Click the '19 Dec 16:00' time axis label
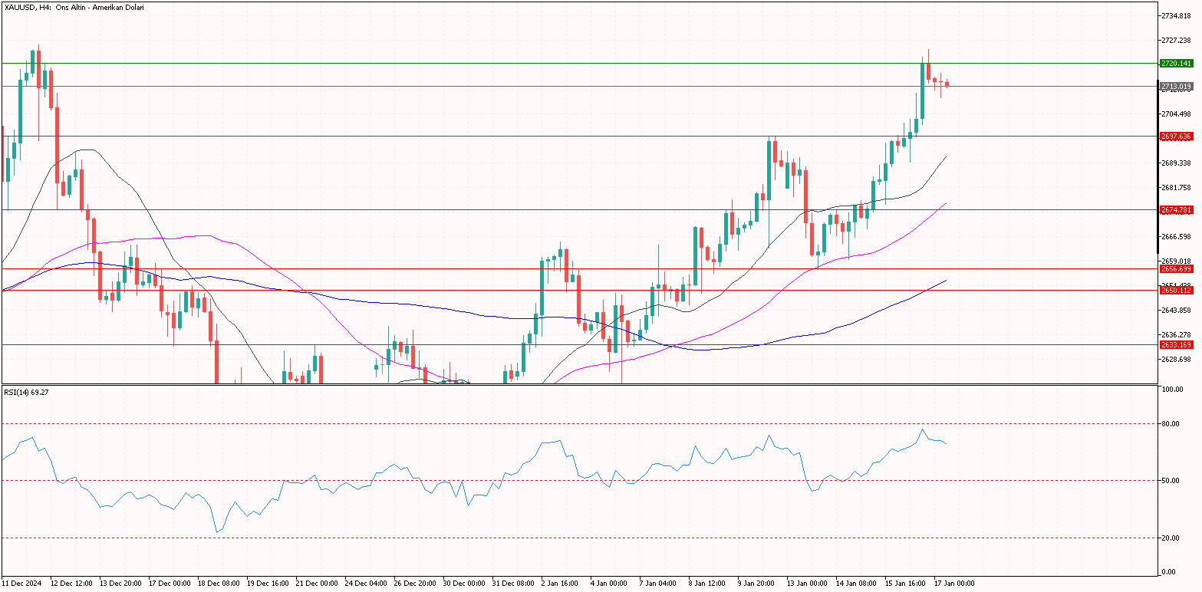Image resolution: width=1202 pixels, height=592 pixels. point(266,584)
